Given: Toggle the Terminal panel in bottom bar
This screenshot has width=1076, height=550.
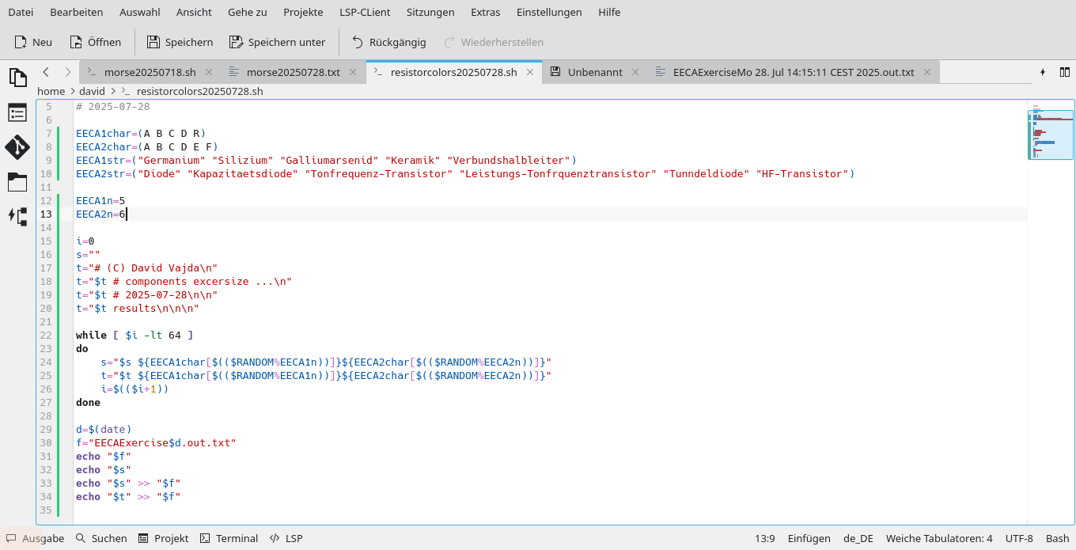Looking at the screenshot, I should tap(229, 538).
